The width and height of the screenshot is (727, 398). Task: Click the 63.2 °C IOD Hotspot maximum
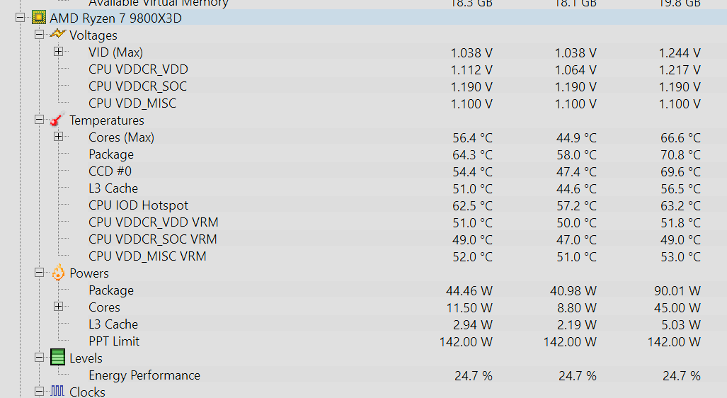pyautogui.click(x=681, y=206)
